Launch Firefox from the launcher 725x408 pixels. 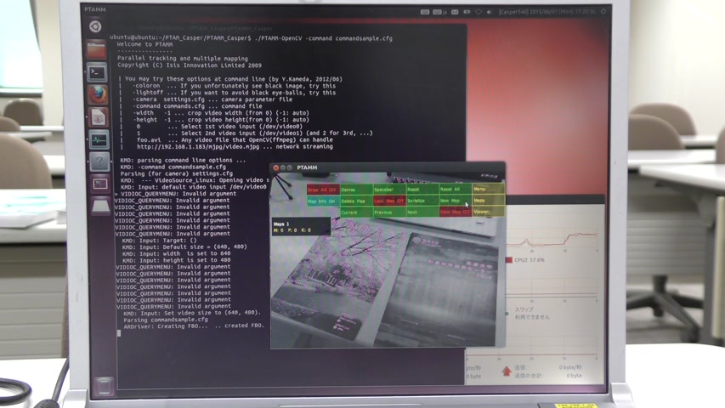98,95
